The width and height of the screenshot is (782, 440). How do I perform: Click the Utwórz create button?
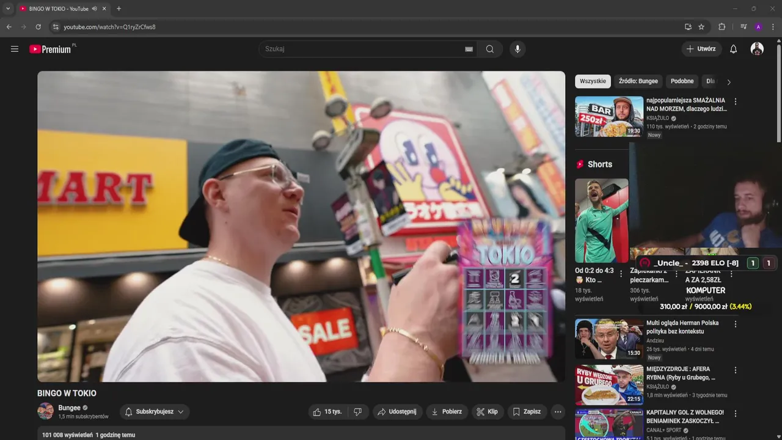(x=701, y=49)
